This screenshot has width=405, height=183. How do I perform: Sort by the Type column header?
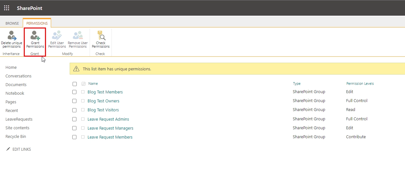(297, 84)
